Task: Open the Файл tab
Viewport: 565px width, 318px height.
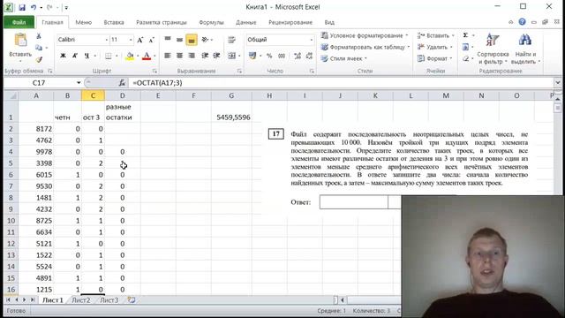Action: coord(19,22)
